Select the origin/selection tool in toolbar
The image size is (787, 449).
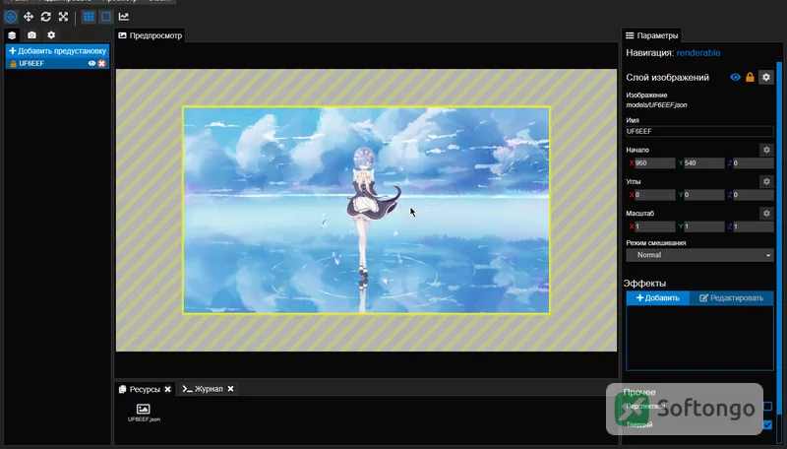(x=11, y=17)
